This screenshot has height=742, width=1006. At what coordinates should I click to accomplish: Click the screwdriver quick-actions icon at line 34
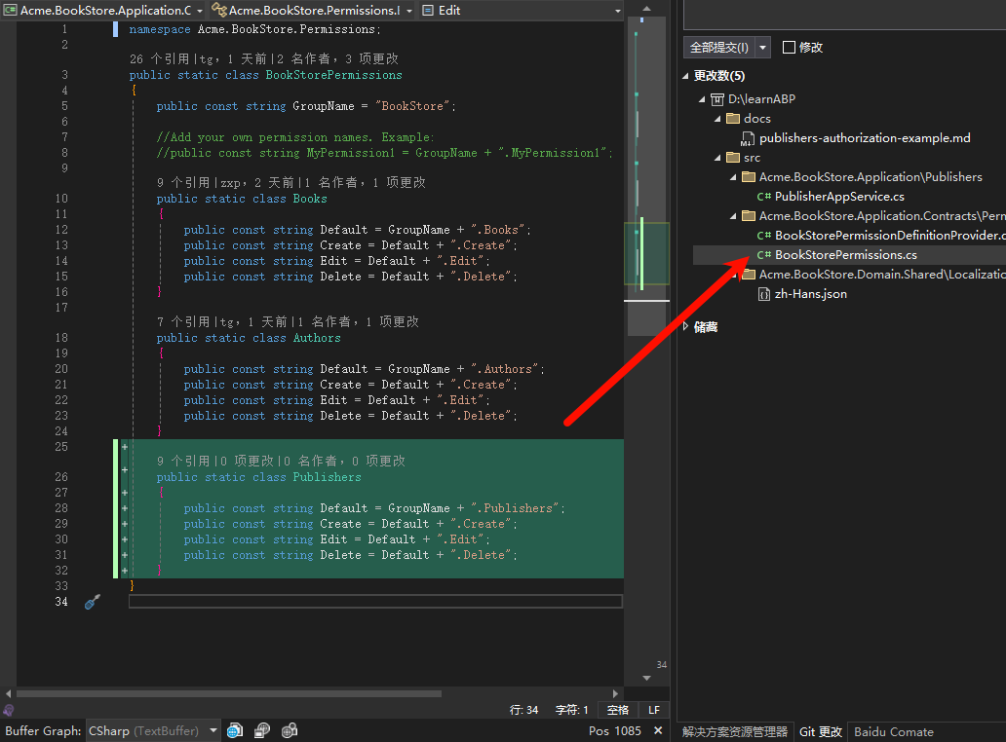[93, 602]
